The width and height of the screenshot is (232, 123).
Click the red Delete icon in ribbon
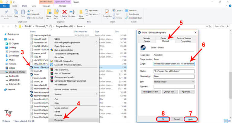[64, 12]
